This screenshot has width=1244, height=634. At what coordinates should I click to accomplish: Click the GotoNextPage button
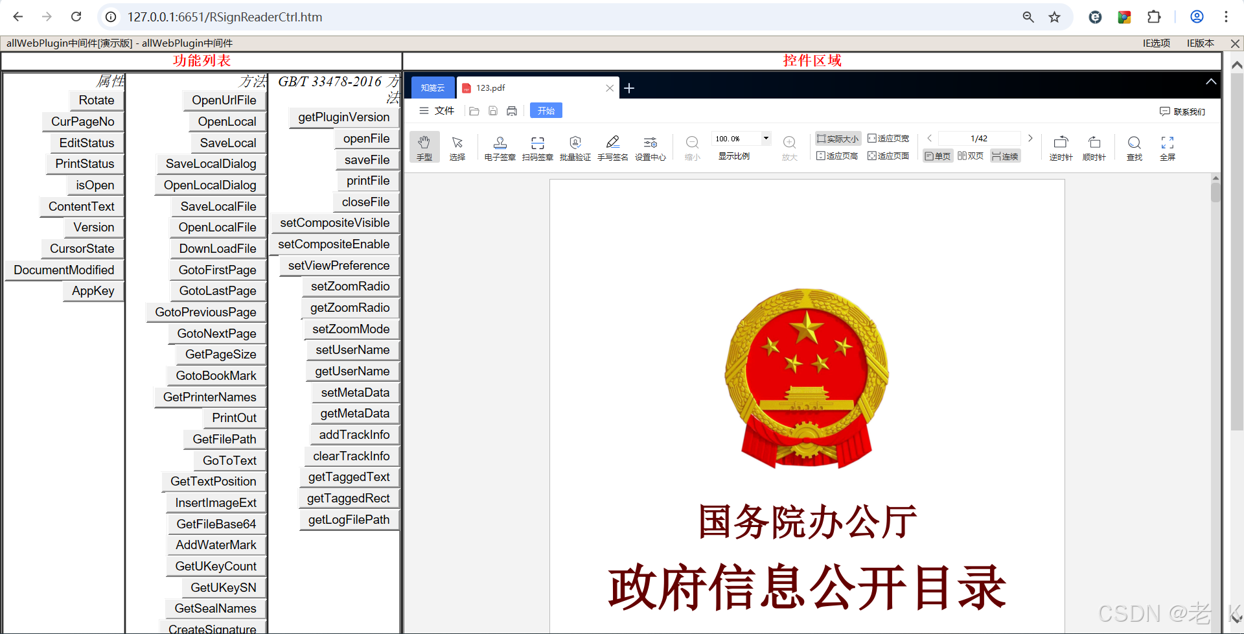[217, 334]
